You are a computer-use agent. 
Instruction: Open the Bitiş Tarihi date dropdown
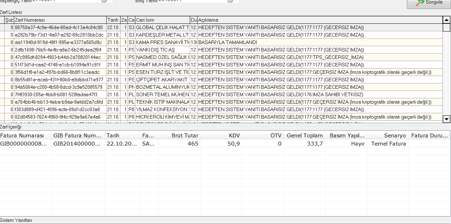[x=230, y=1]
